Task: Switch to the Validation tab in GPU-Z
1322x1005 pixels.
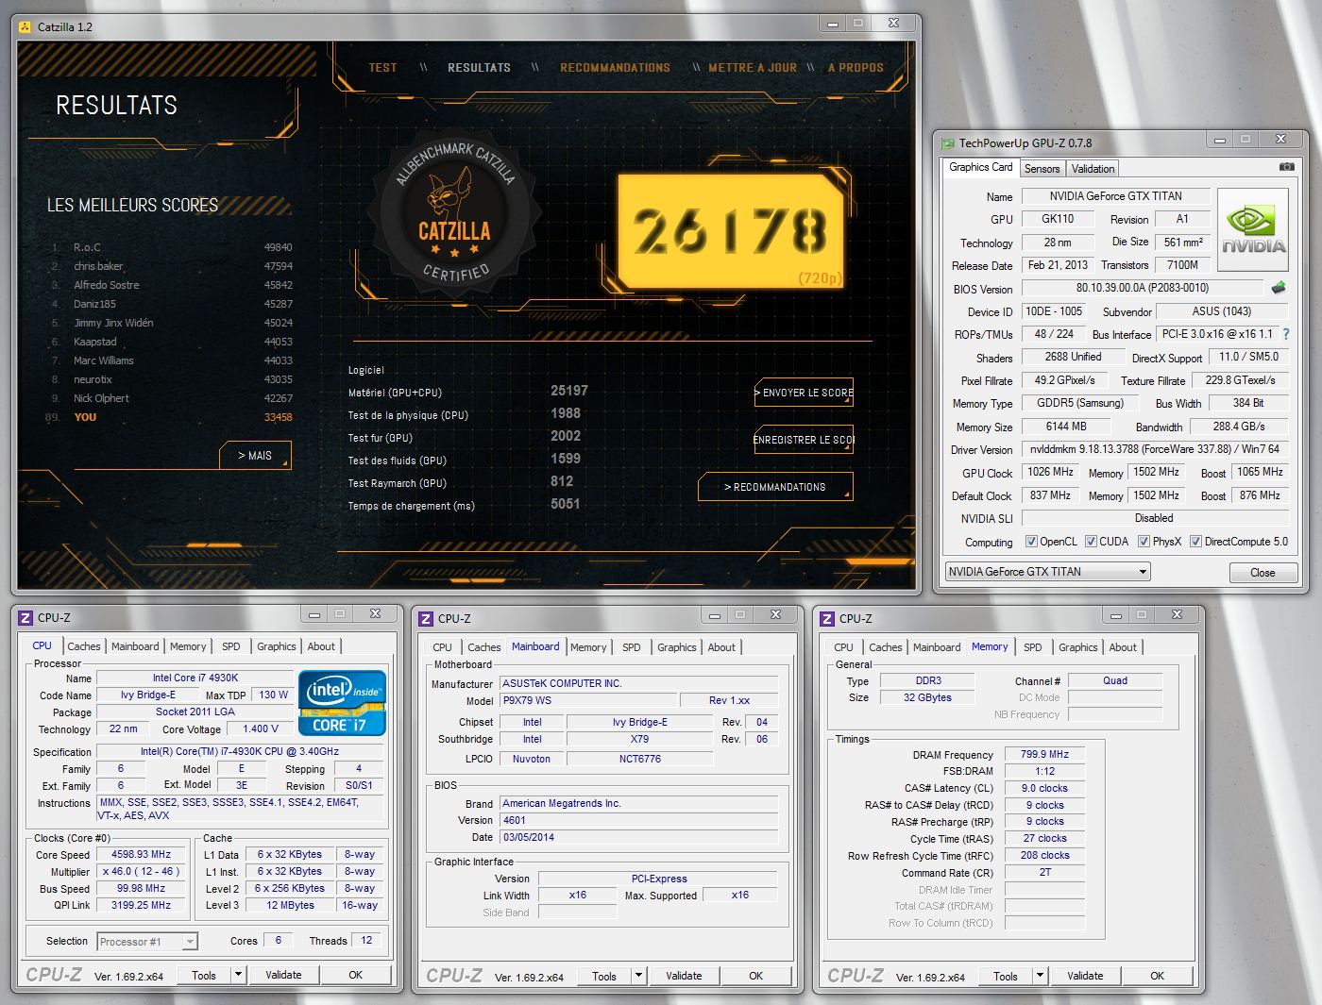Action: coord(1093,169)
